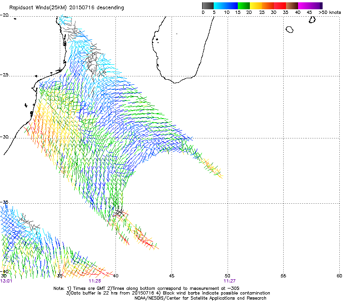343x301 pixels.
Task: Click the longitude label '50' on bottom axis
Action: [x=228, y=276]
